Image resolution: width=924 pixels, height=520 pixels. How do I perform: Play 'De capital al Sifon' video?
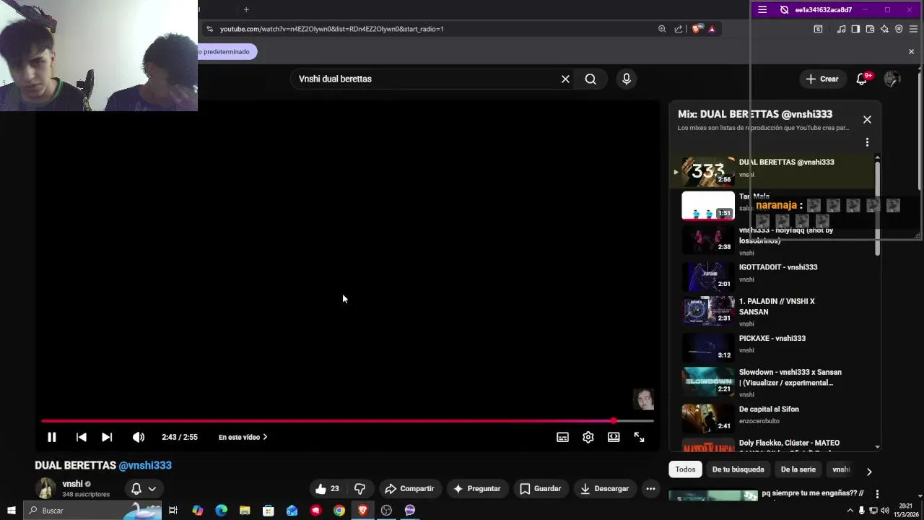pos(772,417)
